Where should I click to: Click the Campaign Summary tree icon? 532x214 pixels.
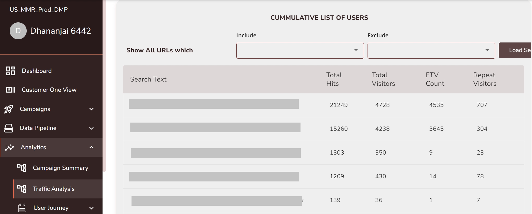point(22,168)
